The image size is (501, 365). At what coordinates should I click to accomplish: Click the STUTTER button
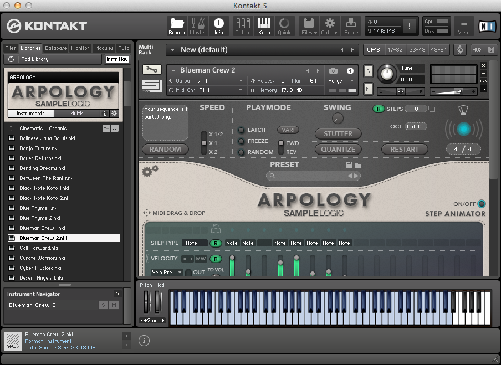[x=338, y=134]
